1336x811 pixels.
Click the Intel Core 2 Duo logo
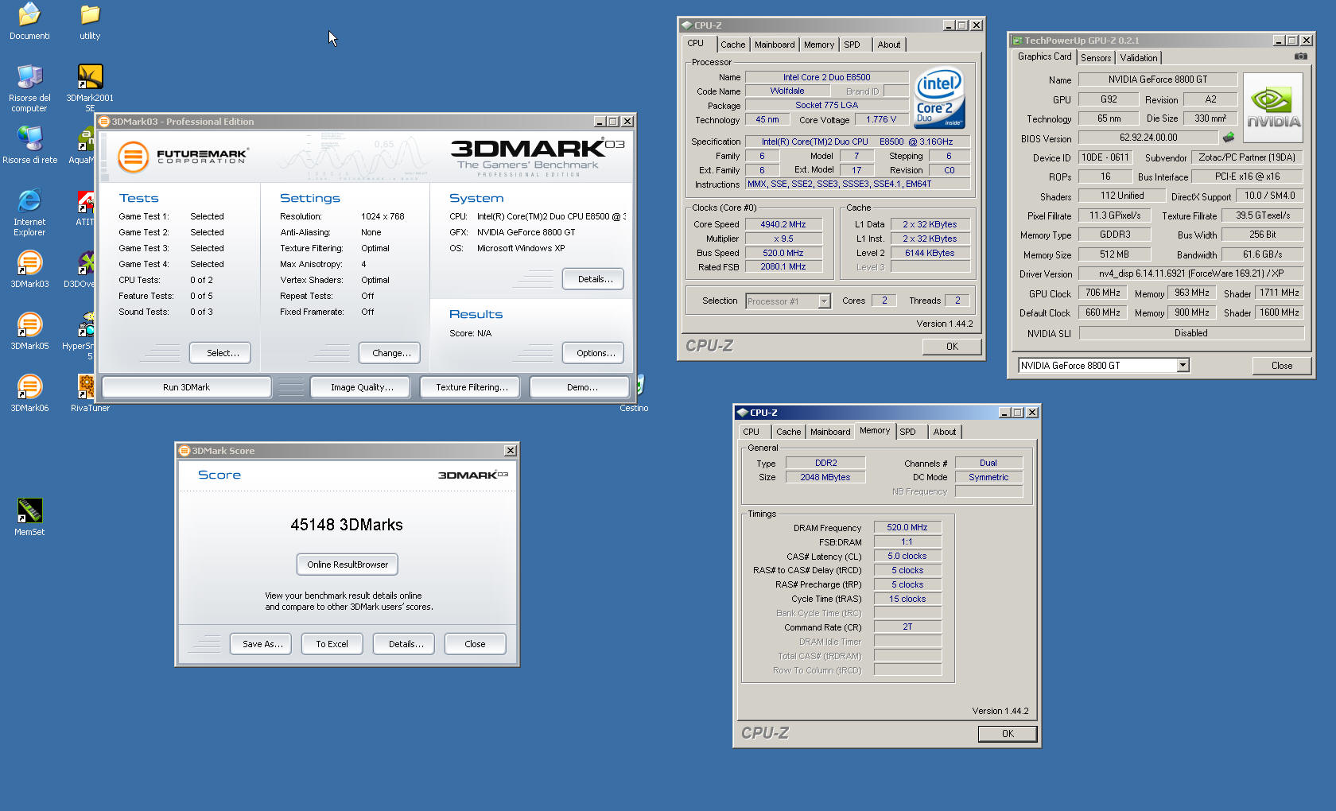939,98
